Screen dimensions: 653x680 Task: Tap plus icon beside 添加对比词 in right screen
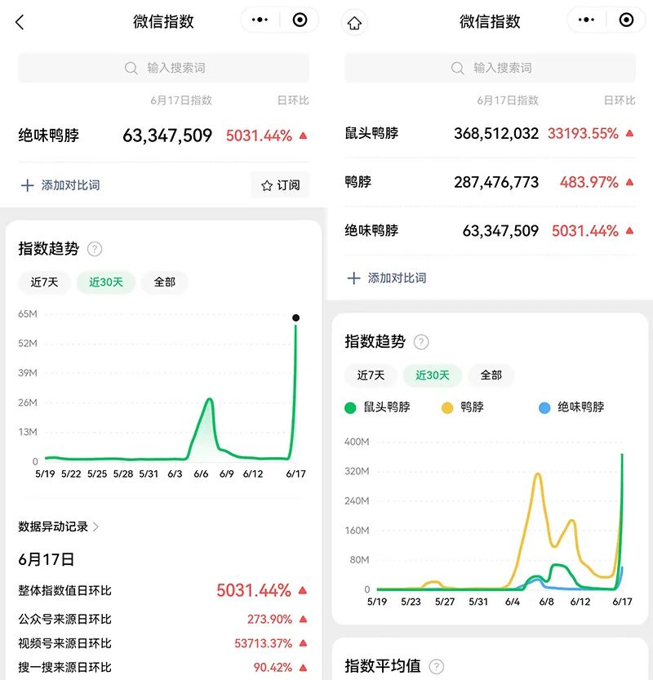353,278
